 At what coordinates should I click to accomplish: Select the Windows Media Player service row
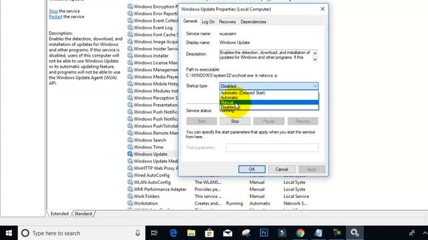153,77
